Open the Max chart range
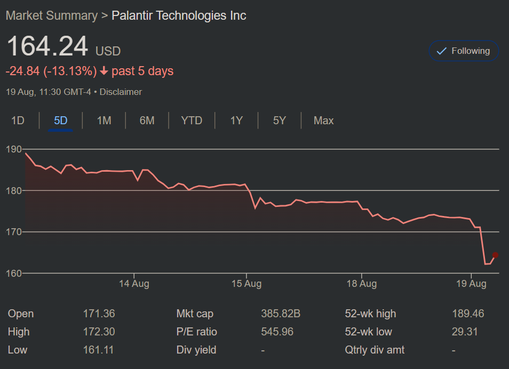 tap(323, 121)
